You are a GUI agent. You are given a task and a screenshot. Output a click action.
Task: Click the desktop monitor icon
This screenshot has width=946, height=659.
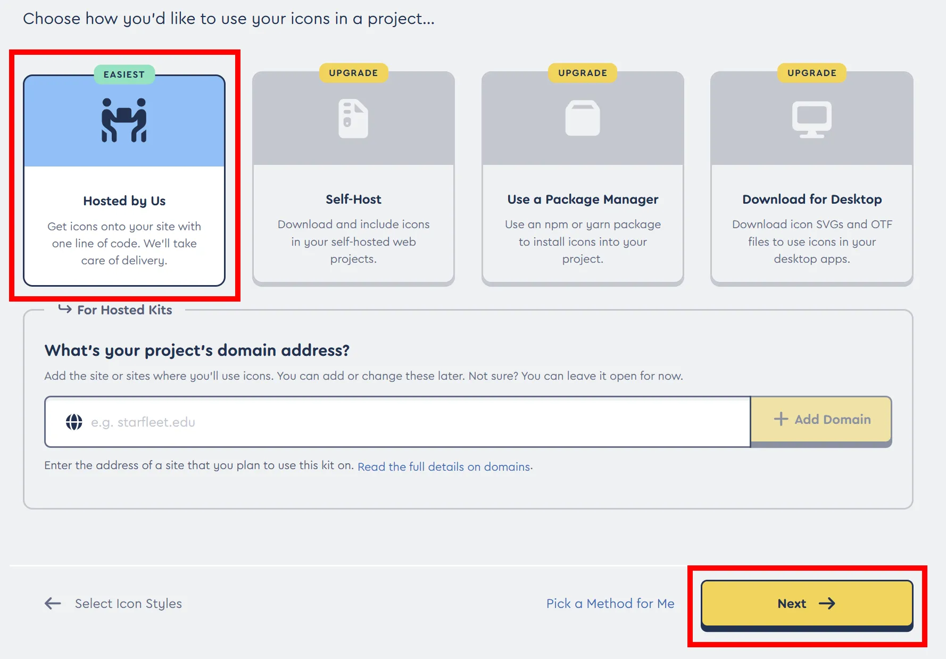(811, 119)
